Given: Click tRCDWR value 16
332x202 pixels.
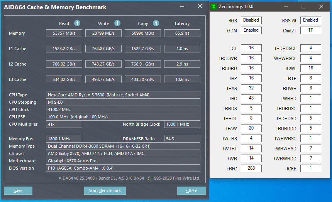Looking at the screenshot, I should (251, 58).
